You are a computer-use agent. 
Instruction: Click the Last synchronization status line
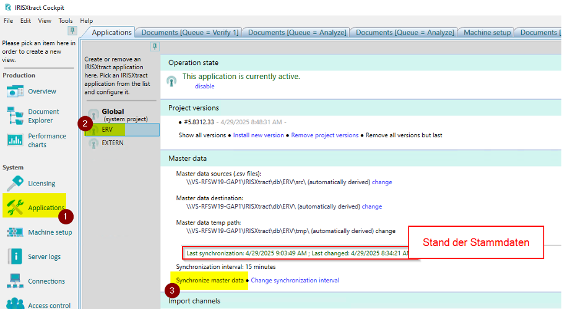(x=296, y=253)
